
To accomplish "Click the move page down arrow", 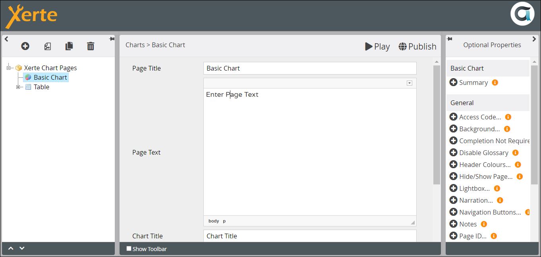I will (22, 248).
